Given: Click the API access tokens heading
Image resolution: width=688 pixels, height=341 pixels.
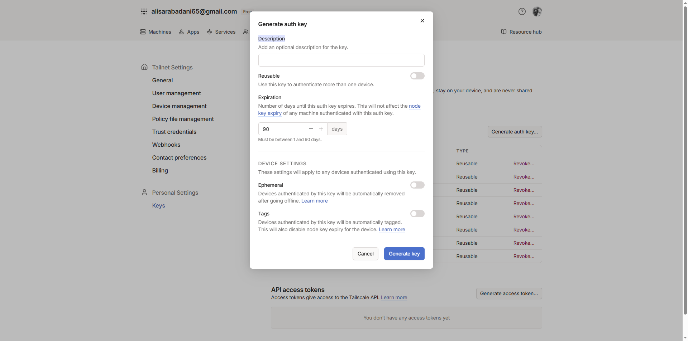Looking at the screenshot, I should pos(298,290).
